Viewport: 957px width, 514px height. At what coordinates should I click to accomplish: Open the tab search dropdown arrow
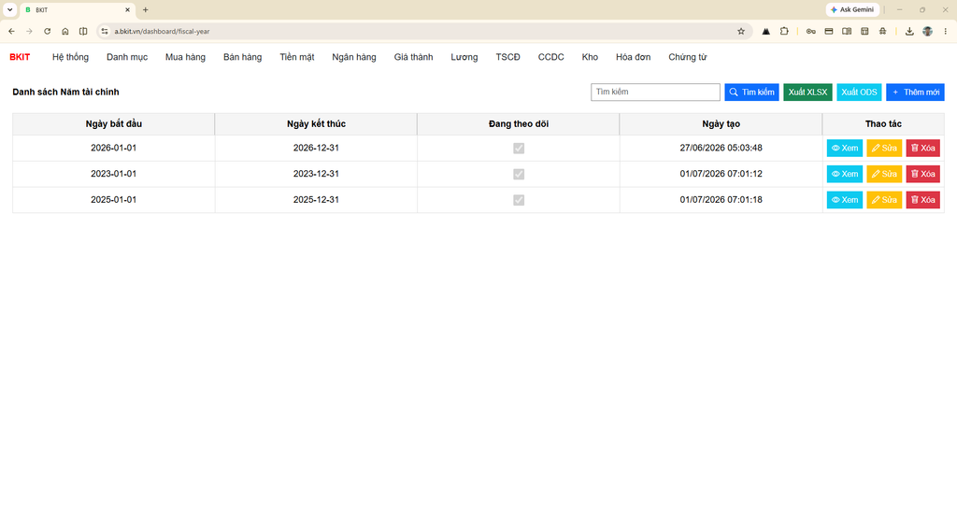pyautogui.click(x=9, y=9)
